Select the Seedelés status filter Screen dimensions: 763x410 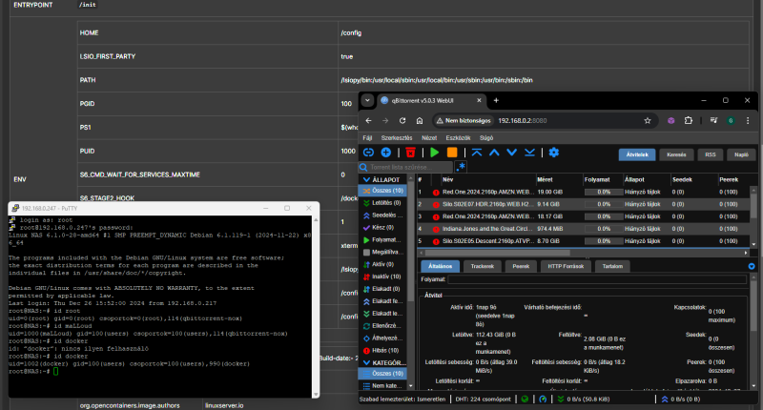click(382, 215)
